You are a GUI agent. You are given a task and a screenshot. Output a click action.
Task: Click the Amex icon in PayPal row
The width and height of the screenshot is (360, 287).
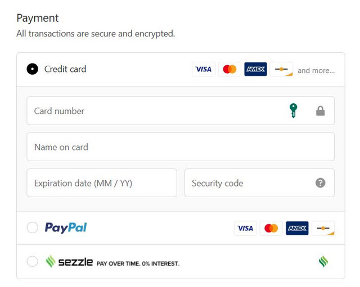(x=297, y=228)
